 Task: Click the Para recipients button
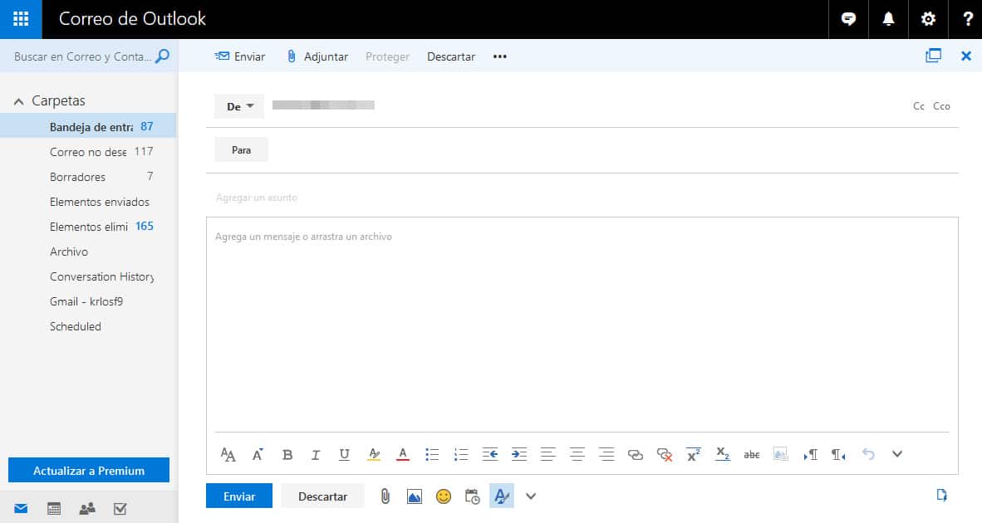click(241, 150)
